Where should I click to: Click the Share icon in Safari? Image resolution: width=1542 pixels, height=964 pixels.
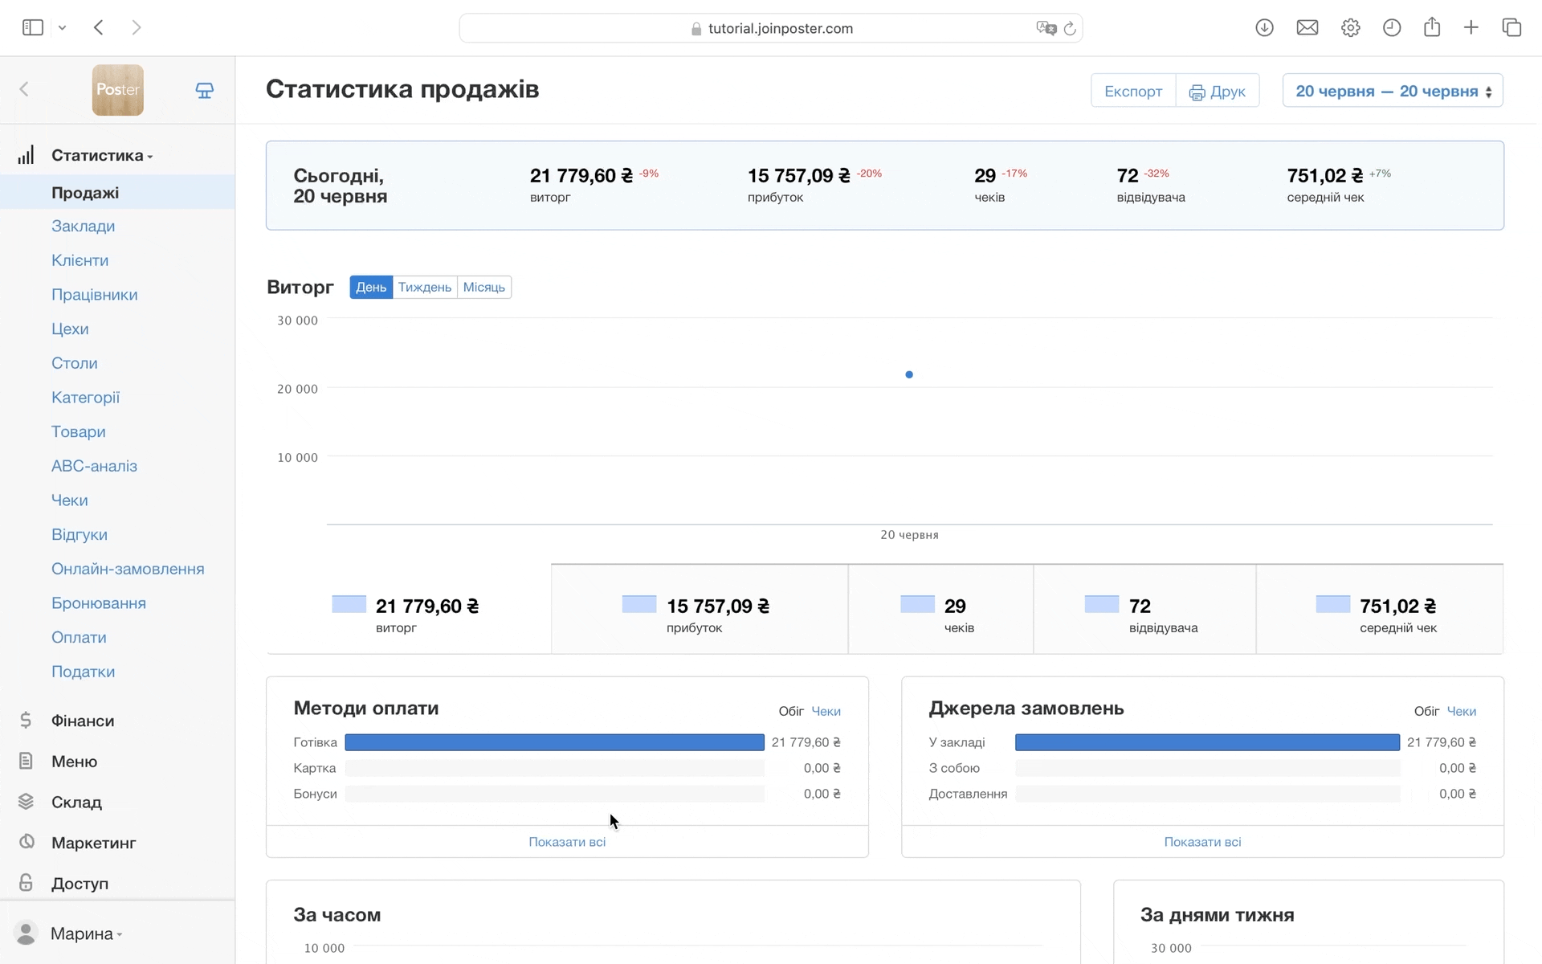1432,27
